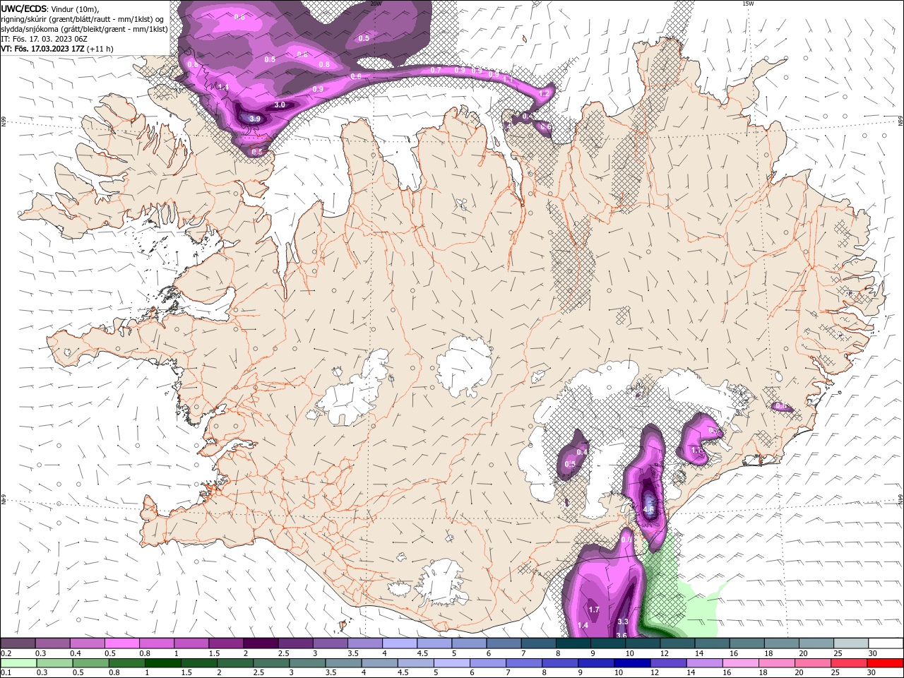This screenshot has width=904, height=678.
Task: Select the bright red rain swatch at 30
Action: [886, 663]
